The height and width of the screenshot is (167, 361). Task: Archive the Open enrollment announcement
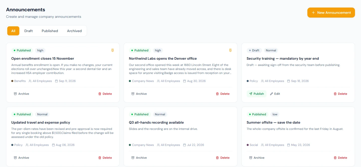[x=21, y=94]
